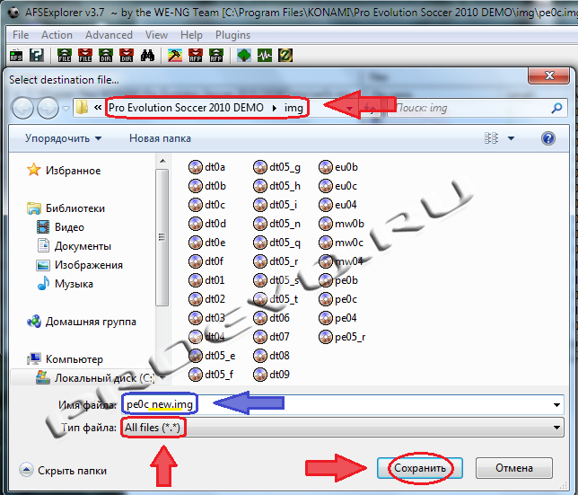Viewport: 578px width, 495px height.
Task: Select the mw0b file
Action: click(342, 224)
